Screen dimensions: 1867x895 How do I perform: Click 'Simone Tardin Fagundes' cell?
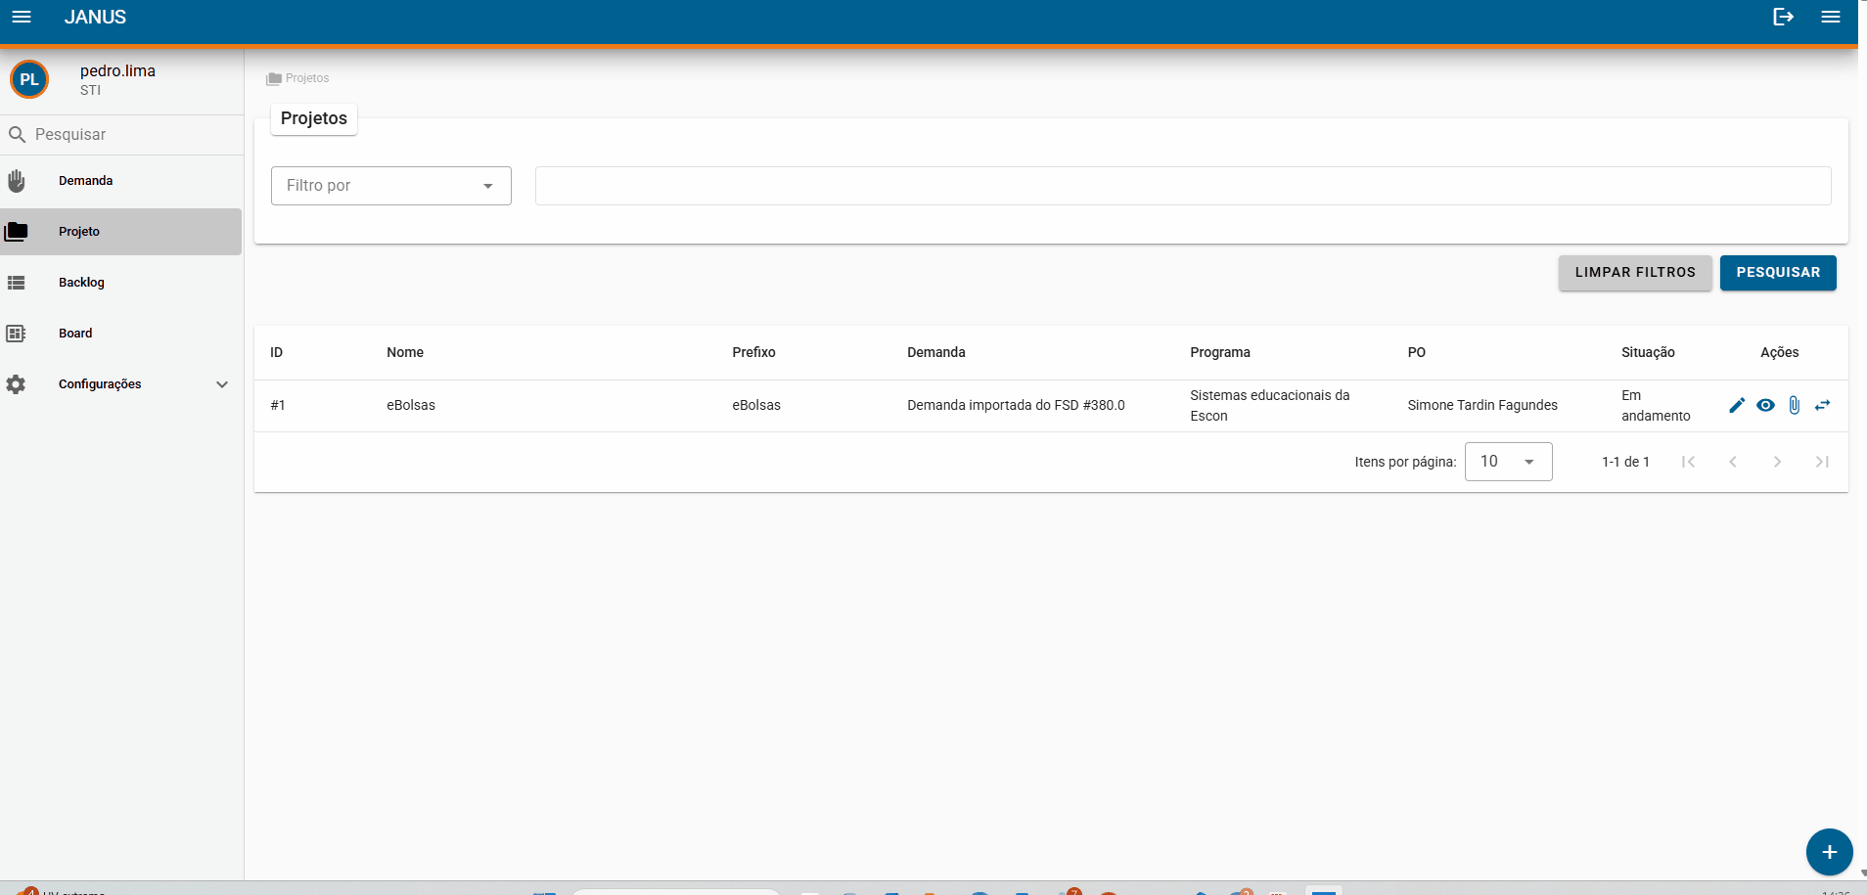1482,405
